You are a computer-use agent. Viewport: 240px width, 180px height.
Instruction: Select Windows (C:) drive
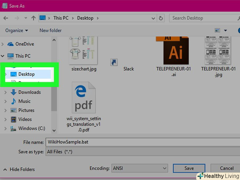32,129
